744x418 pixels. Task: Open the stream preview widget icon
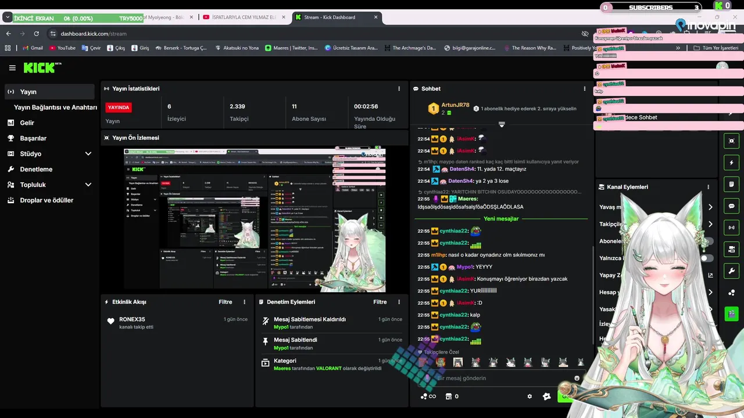(x=731, y=141)
